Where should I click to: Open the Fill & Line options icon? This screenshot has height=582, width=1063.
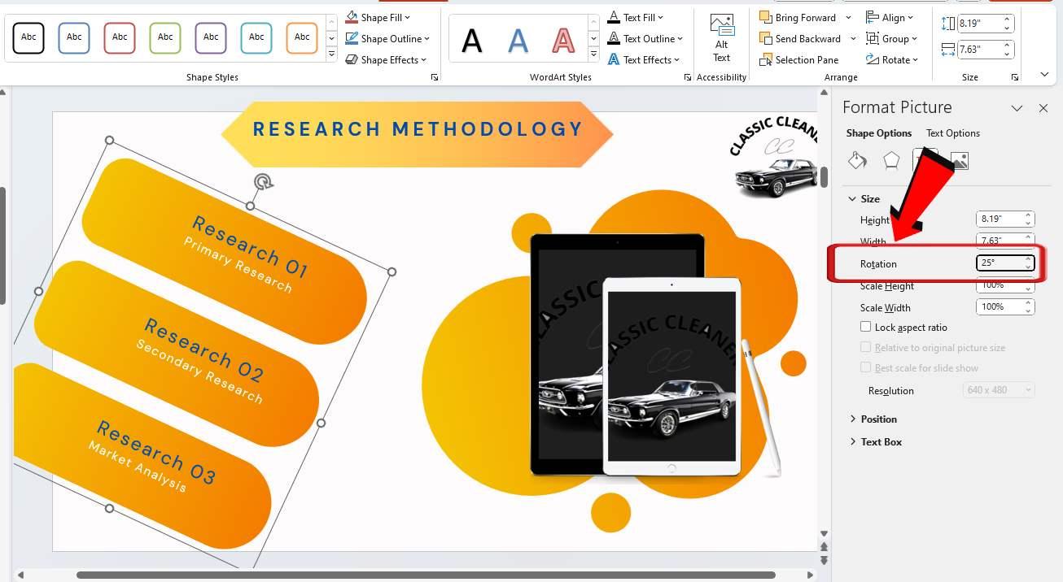tap(857, 160)
